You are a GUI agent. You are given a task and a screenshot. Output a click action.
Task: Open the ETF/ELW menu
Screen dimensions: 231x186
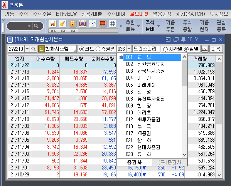[66, 14]
